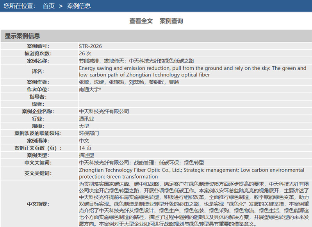This screenshot has width=312, height=227.
Task: Click the 案例作者 label
Action: point(38,82)
